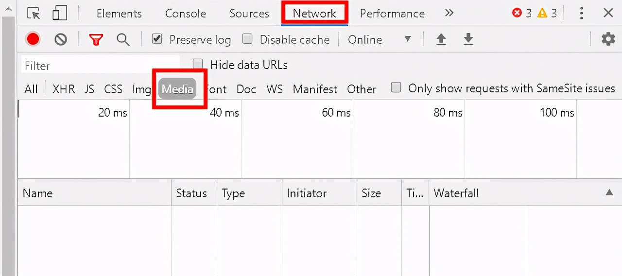Open network search magnifier
The width and height of the screenshot is (622, 276).
pyautogui.click(x=123, y=39)
